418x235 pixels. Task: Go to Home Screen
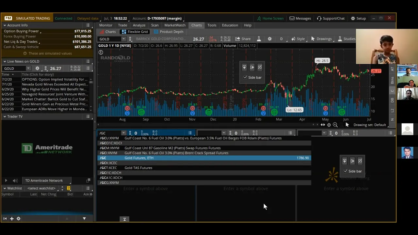pyautogui.click(x=270, y=18)
